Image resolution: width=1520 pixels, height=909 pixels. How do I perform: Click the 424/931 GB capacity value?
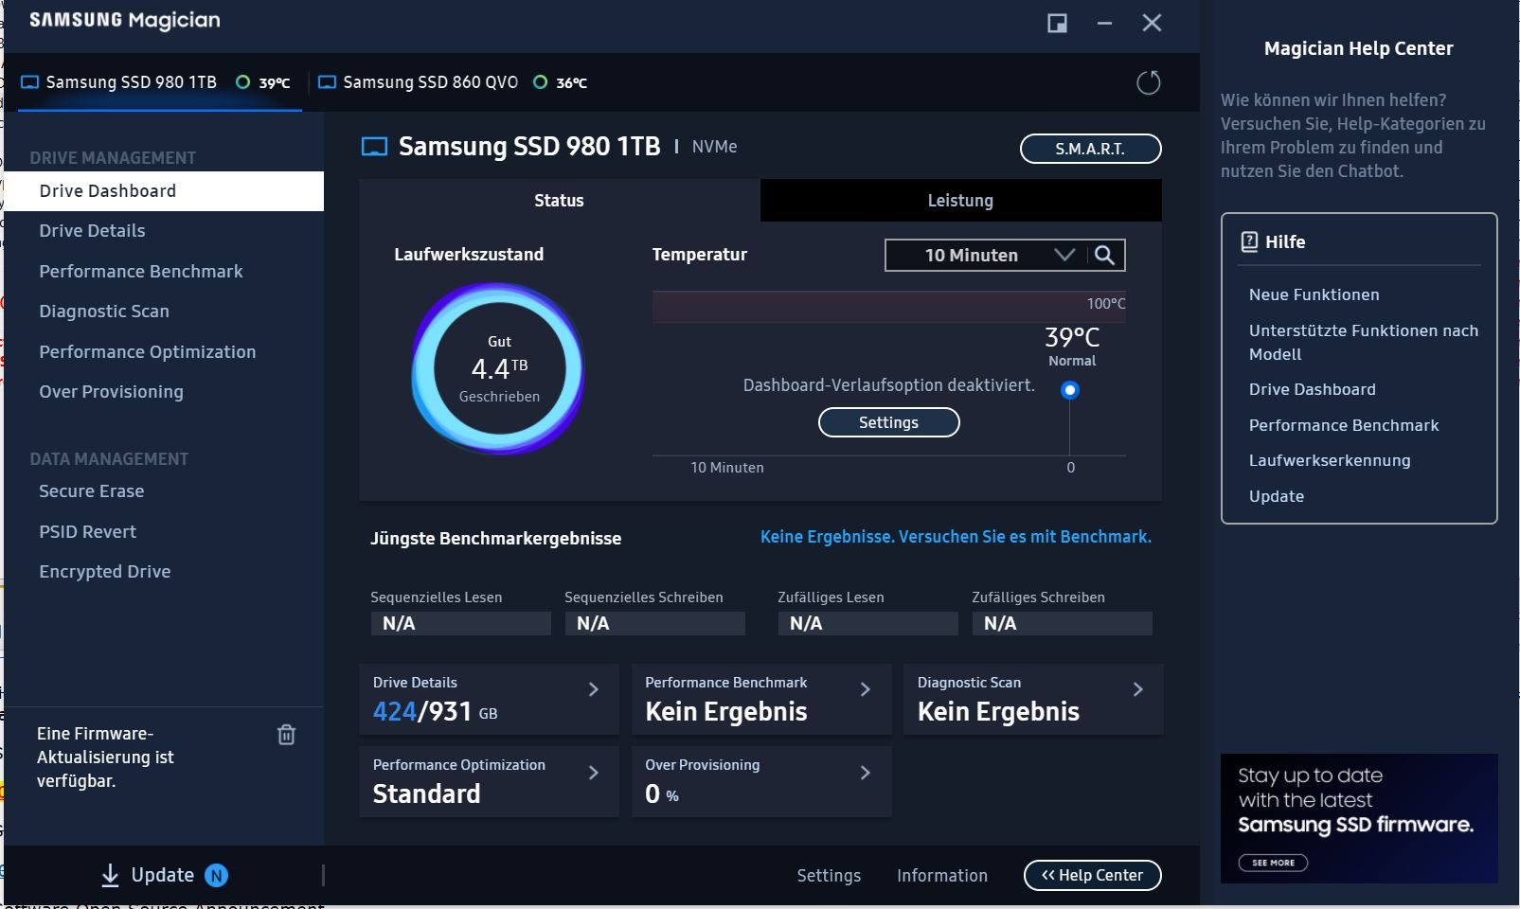[435, 711]
